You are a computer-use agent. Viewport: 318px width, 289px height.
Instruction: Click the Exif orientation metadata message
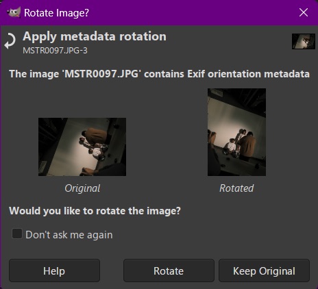[x=159, y=74]
